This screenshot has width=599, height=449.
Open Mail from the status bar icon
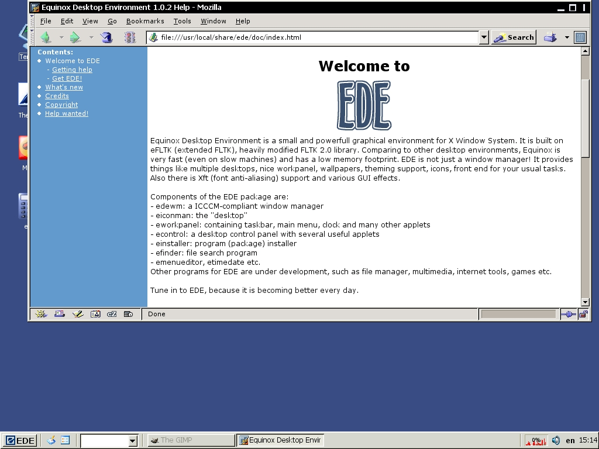coord(60,314)
